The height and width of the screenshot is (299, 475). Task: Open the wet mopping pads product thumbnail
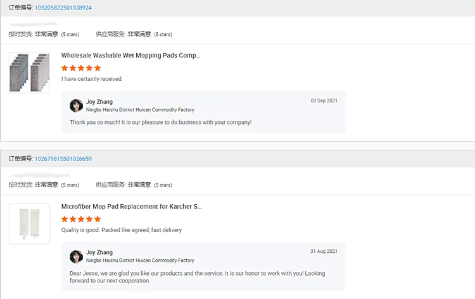click(x=29, y=73)
